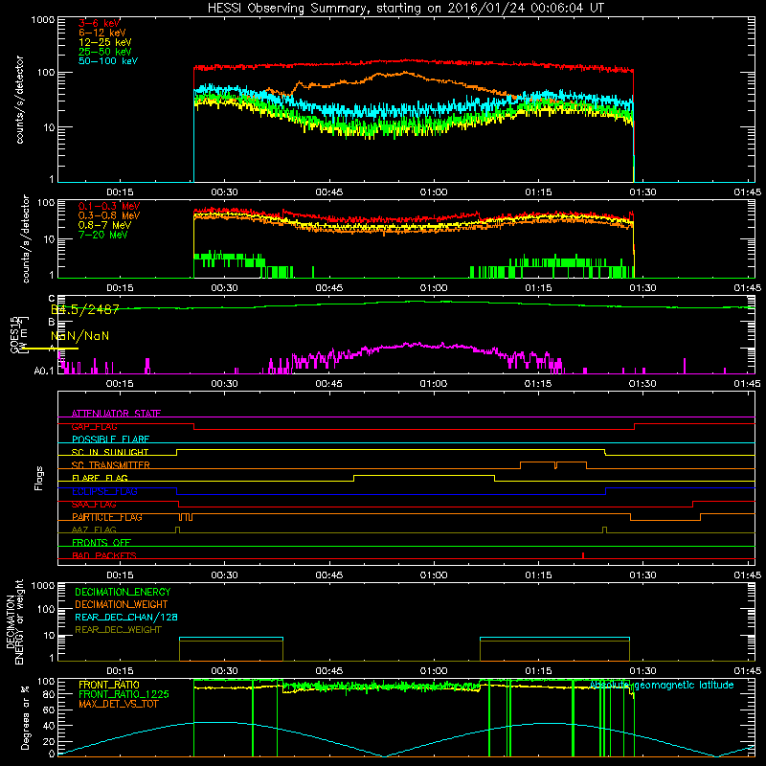Viewport: 766px width, 766px height.
Task: Select the 25-50 keV legend label
Action: click(x=105, y=52)
